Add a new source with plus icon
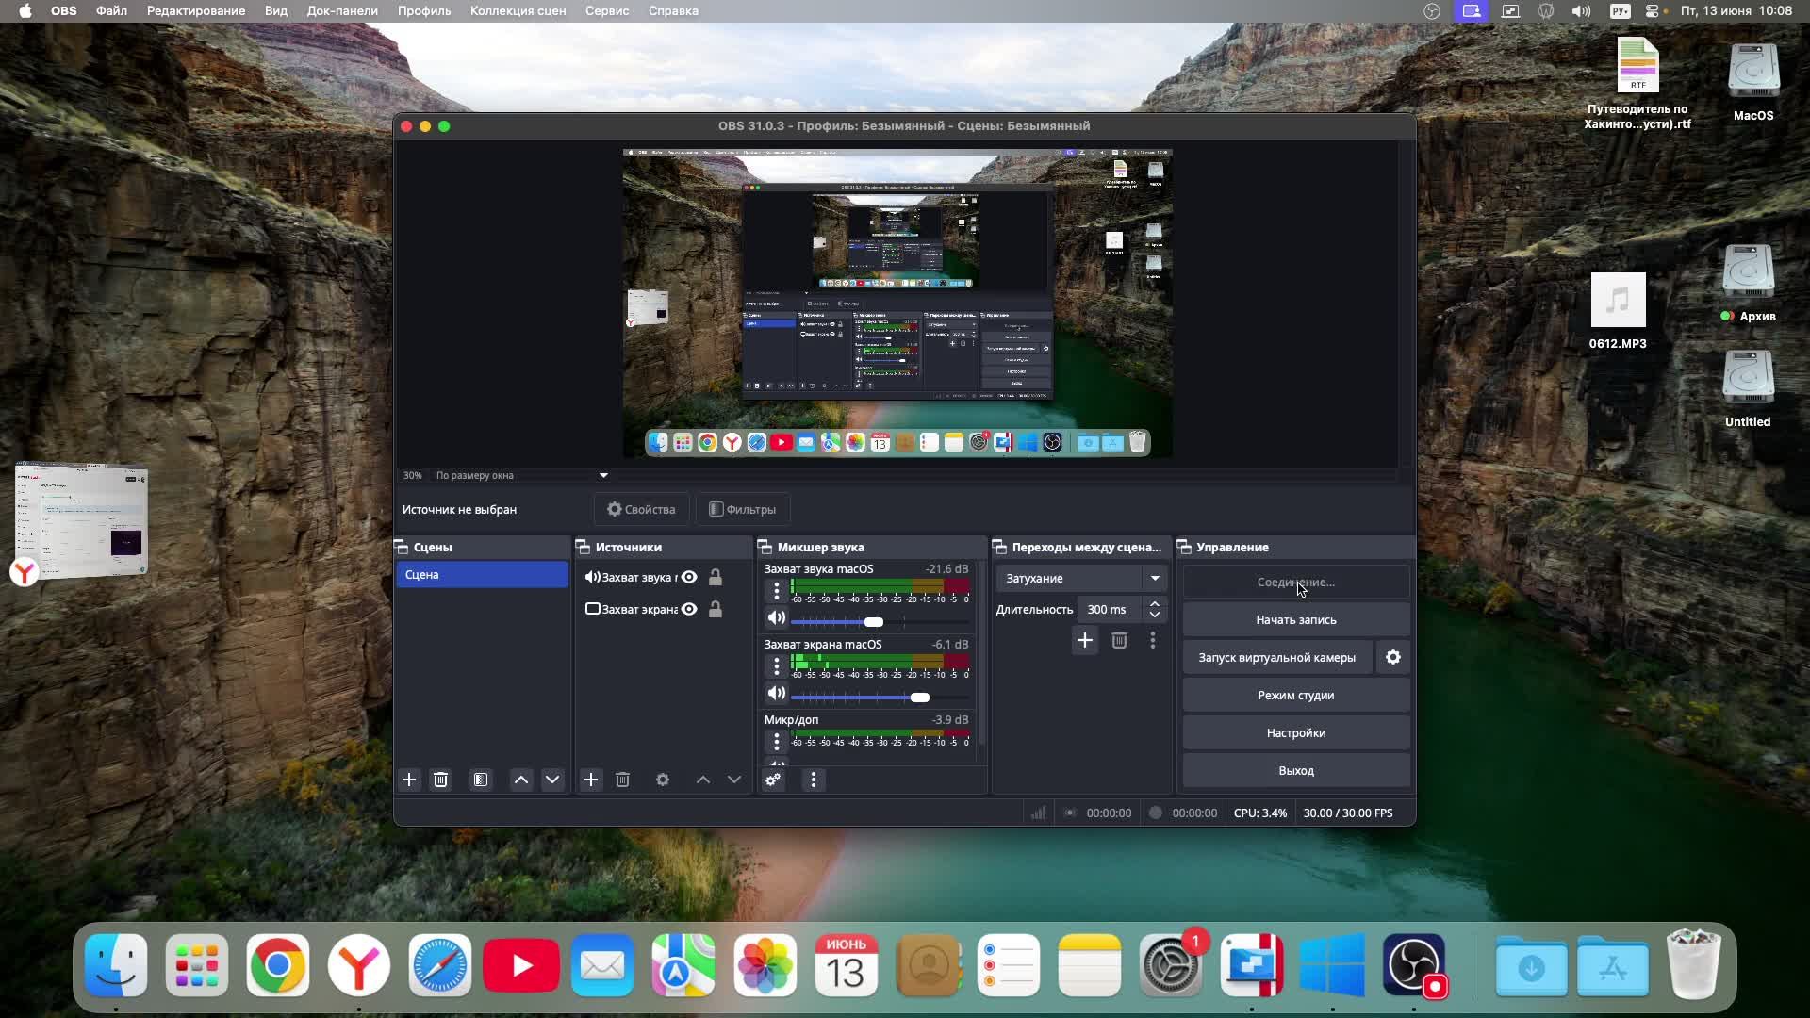Screen dimensions: 1810x1018 tap(591, 780)
